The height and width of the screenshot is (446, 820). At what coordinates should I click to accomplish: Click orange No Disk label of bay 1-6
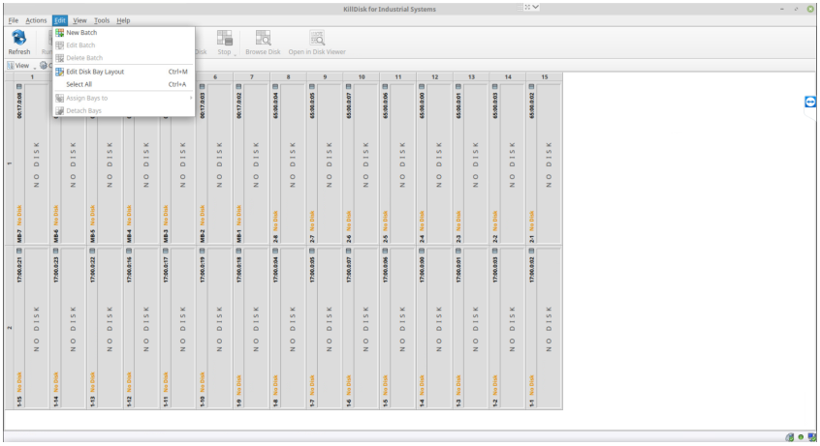pyautogui.click(x=349, y=384)
